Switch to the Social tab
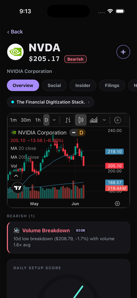The image size is (137, 298). click(x=54, y=85)
